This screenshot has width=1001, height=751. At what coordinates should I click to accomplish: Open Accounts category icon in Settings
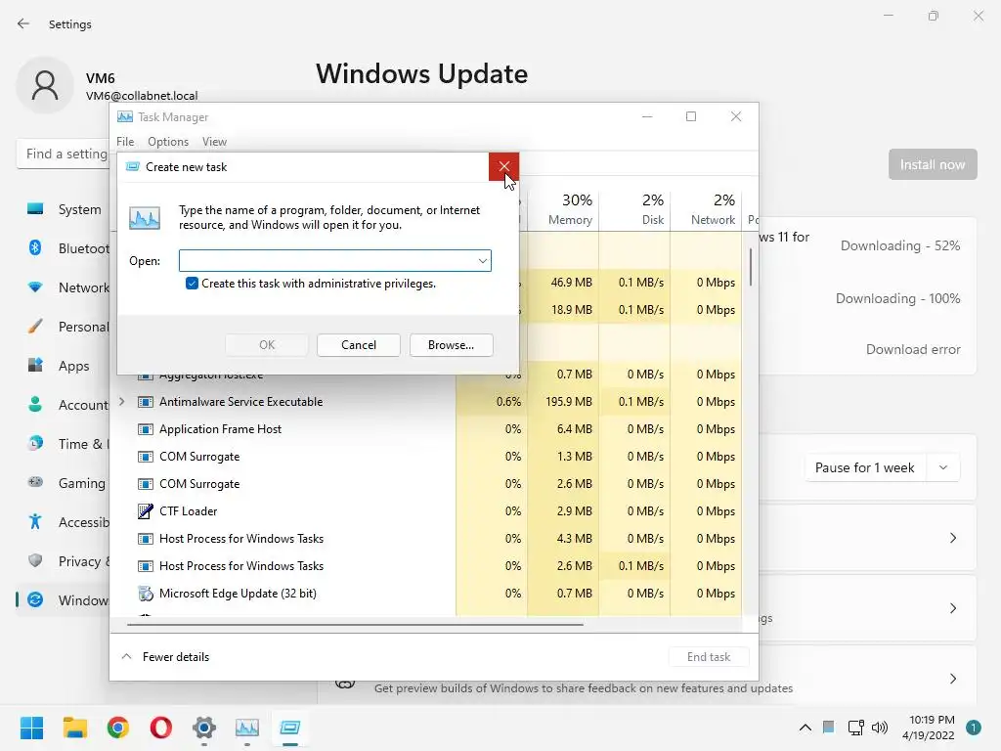pyautogui.click(x=35, y=404)
